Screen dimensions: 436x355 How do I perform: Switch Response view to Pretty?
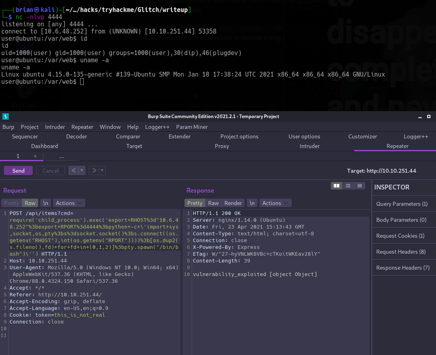pos(194,203)
